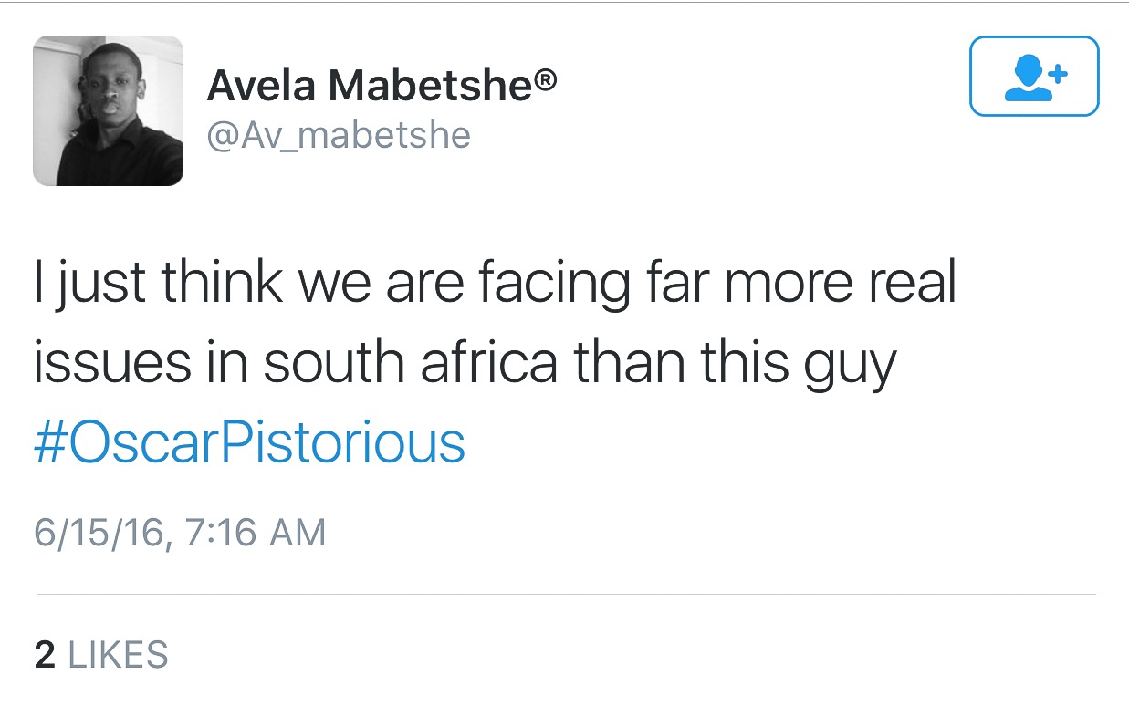Click the words "this guy" in the tweet
This screenshot has height=706, width=1129.
799,362
